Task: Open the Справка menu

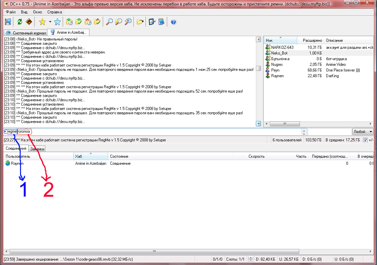Action: click(55, 12)
